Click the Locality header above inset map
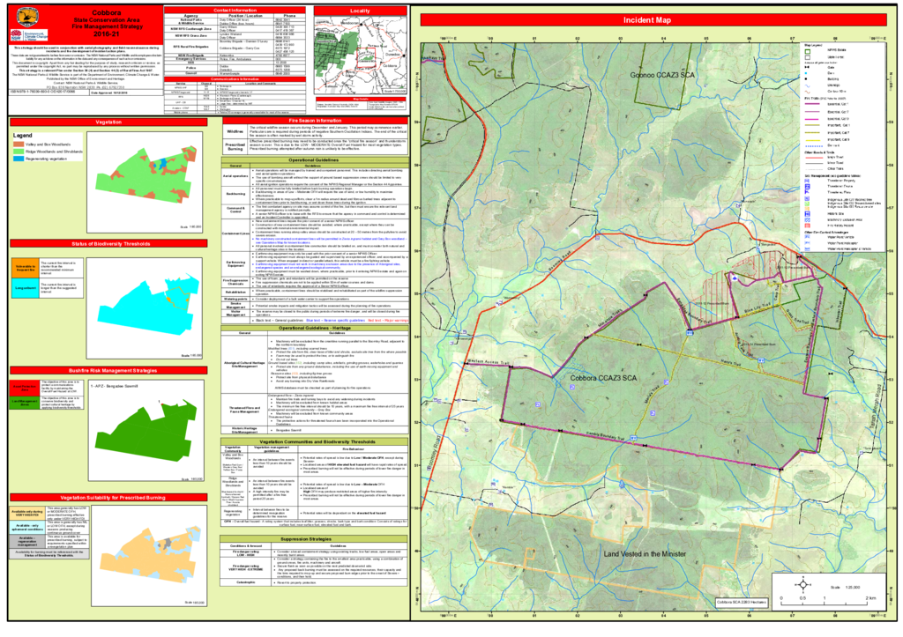This screenshot has width=903, height=637. (361, 11)
